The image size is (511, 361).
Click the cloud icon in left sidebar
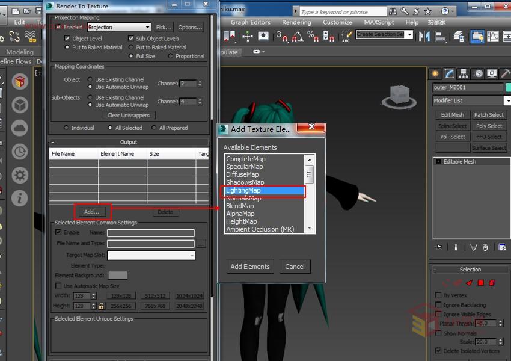[x=20, y=128]
